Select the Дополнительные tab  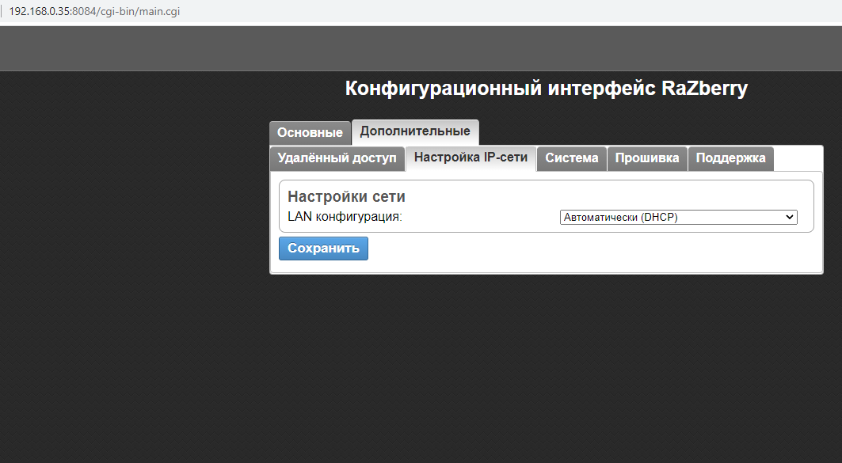pos(415,131)
